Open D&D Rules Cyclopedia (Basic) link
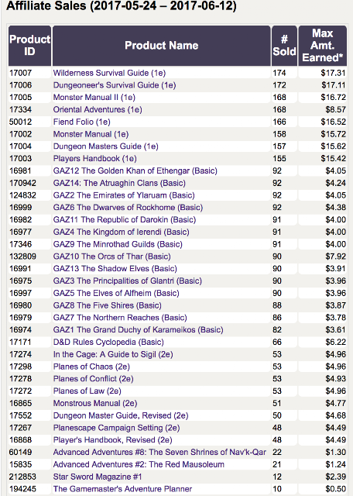The width and height of the screenshot is (353, 496). pos(108,343)
